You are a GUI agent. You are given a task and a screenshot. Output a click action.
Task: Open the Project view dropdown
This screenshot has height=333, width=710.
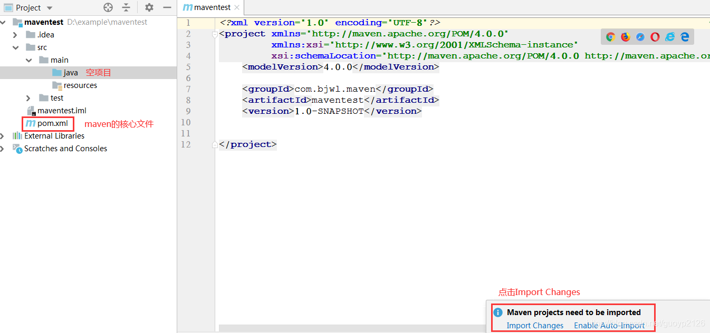(x=50, y=8)
